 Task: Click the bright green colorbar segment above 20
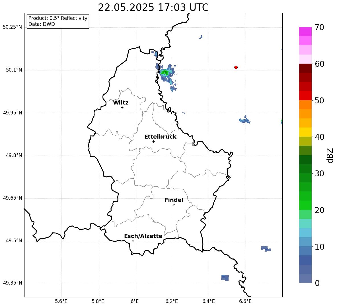pos(305,205)
